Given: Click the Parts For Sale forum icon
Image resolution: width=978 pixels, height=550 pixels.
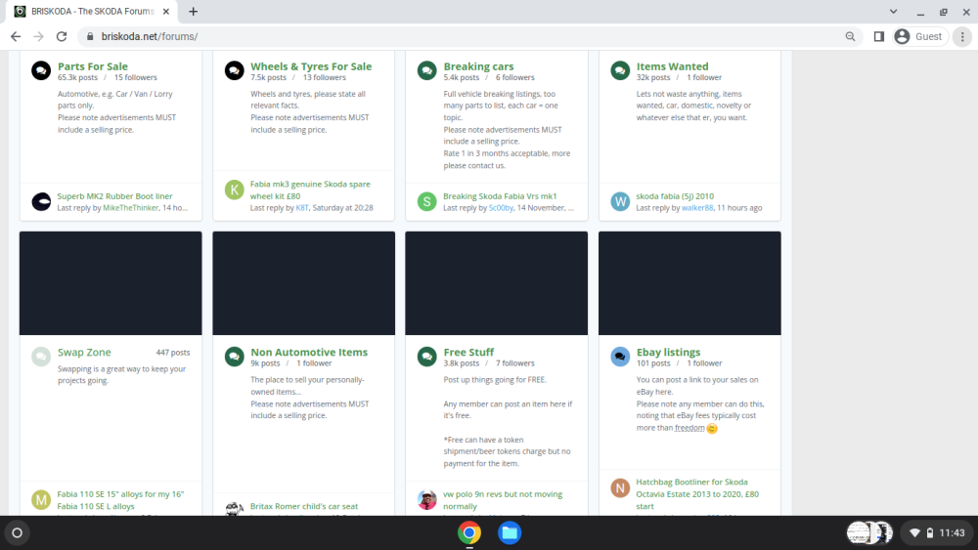Looking at the screenshot, I should click(41, 70).
